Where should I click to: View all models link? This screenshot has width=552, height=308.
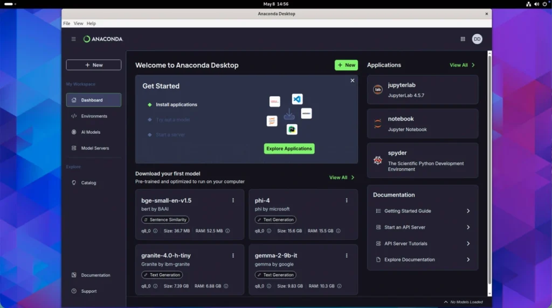342,177
